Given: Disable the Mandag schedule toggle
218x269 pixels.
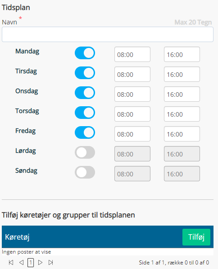Looking at the screenshot, I should (x=85, y=53).
